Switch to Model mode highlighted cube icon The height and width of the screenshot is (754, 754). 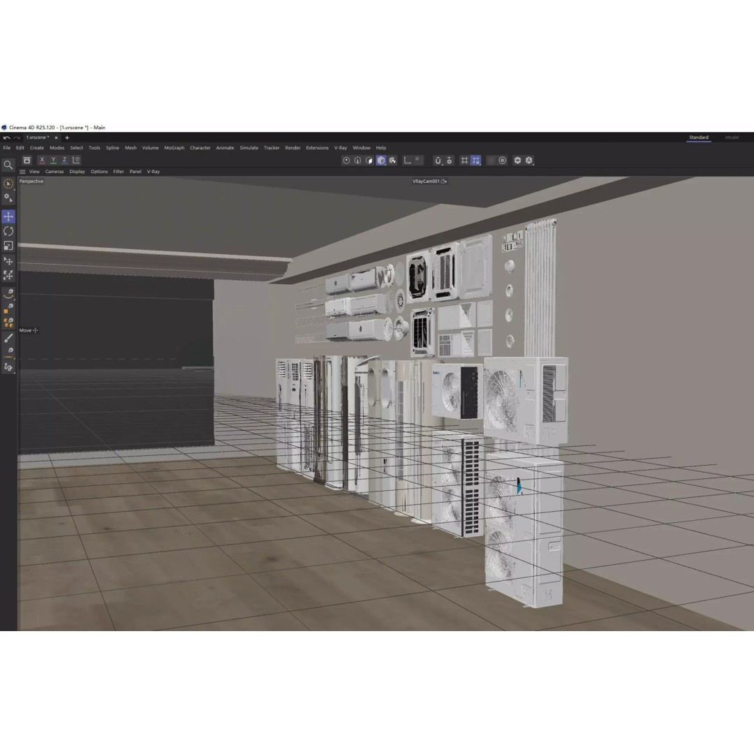(x=381, y=161)
